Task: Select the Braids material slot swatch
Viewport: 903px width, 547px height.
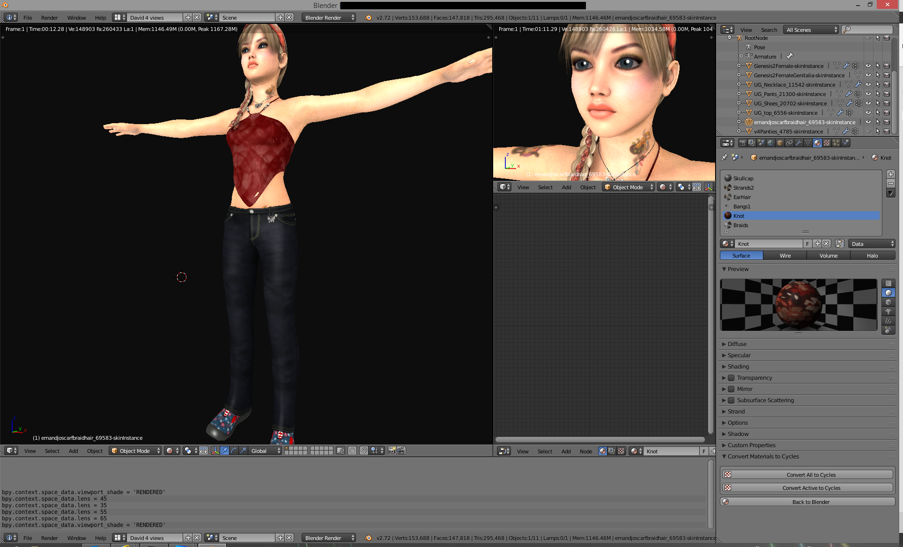Action: coord(728,225)
